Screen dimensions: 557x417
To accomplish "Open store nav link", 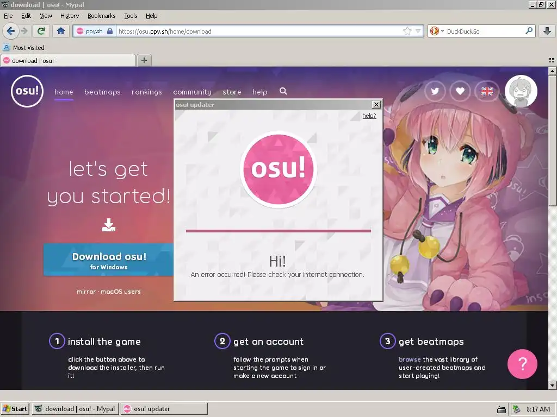I will click(232, 92).
